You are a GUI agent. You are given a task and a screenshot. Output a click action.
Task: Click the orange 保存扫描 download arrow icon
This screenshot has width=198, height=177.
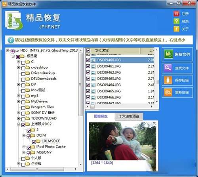tap(168, 80)
